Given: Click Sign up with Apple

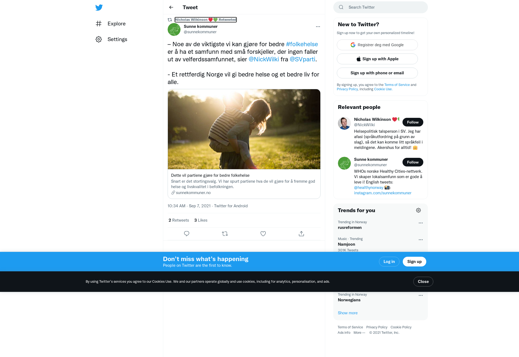Looking at the screenshot, I should point(377,59).
